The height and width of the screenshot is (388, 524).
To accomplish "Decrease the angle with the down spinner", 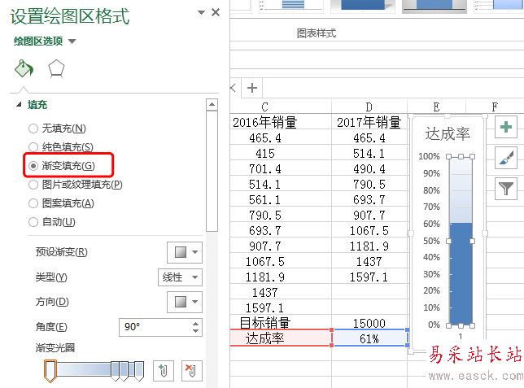I will pos(196,331).
